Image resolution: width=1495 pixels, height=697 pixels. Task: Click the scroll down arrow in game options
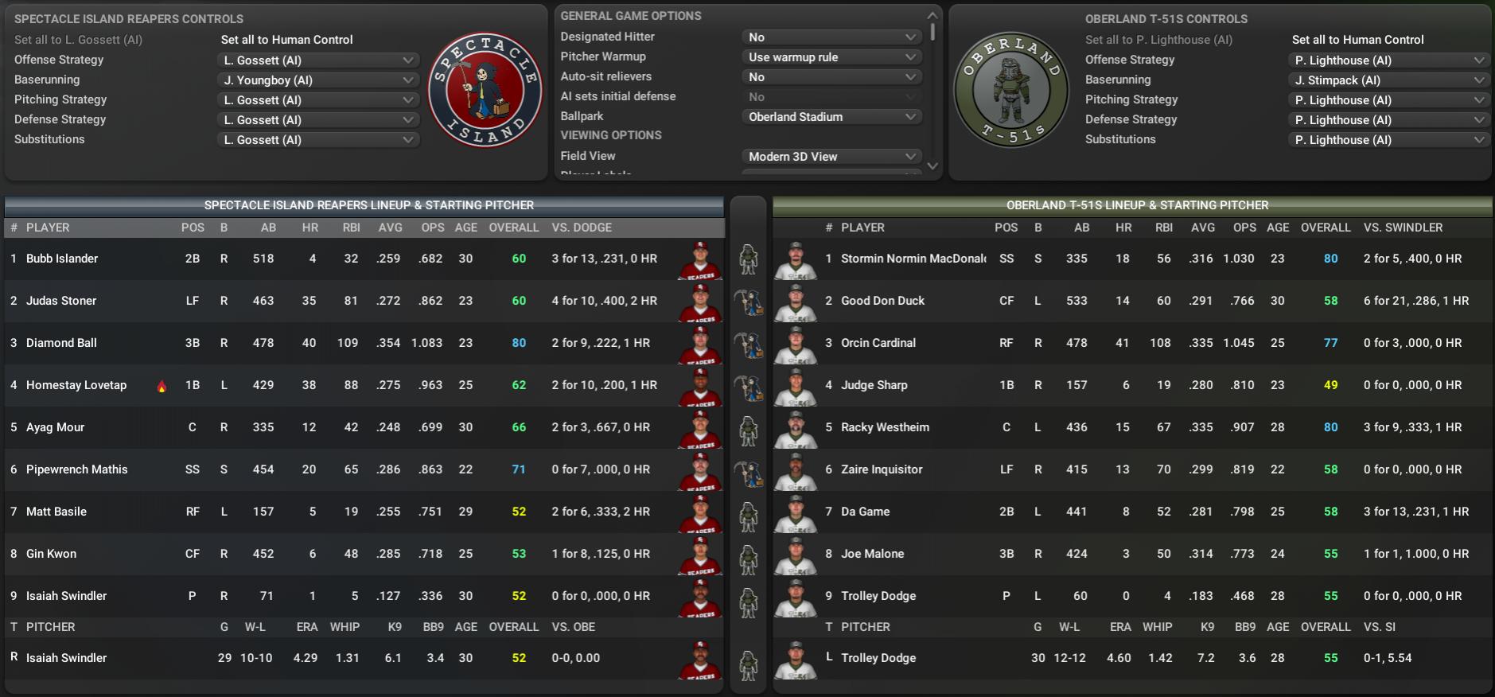tap(933, 165)
